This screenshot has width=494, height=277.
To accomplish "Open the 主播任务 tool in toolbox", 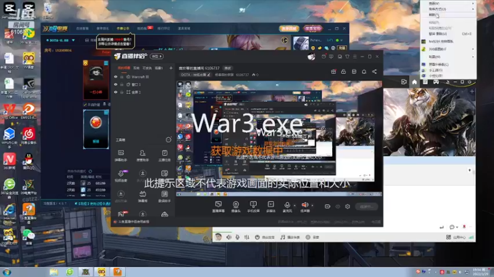I will coord(164,156).
